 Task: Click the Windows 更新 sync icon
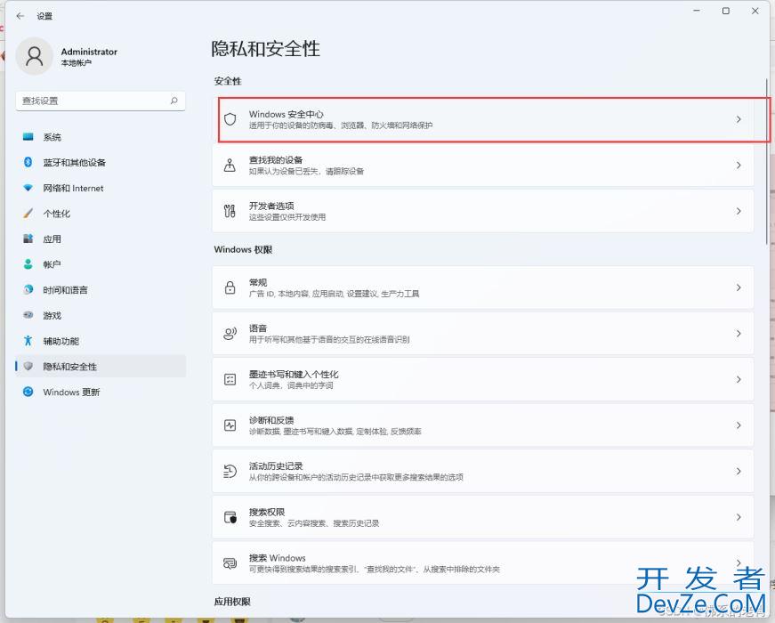point(28,392)
